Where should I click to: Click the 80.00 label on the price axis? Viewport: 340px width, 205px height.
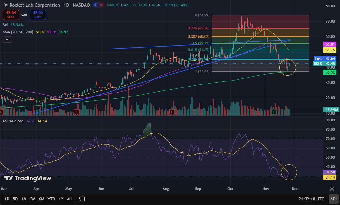click(x=330, y=6)
